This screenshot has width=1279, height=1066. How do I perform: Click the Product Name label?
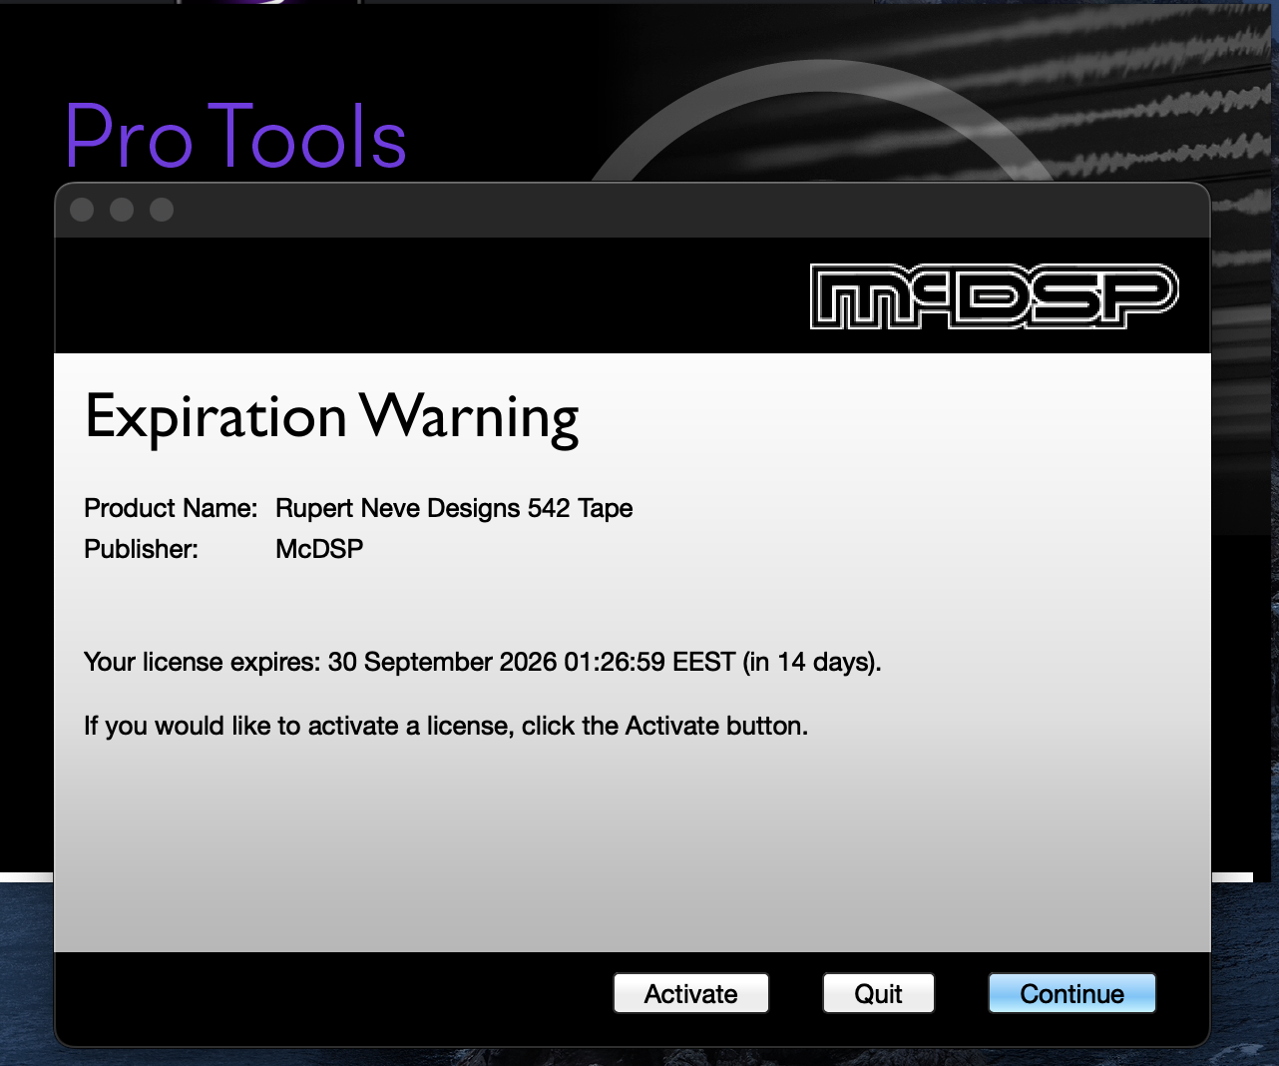pyautogui.click(x=171, y=508)
